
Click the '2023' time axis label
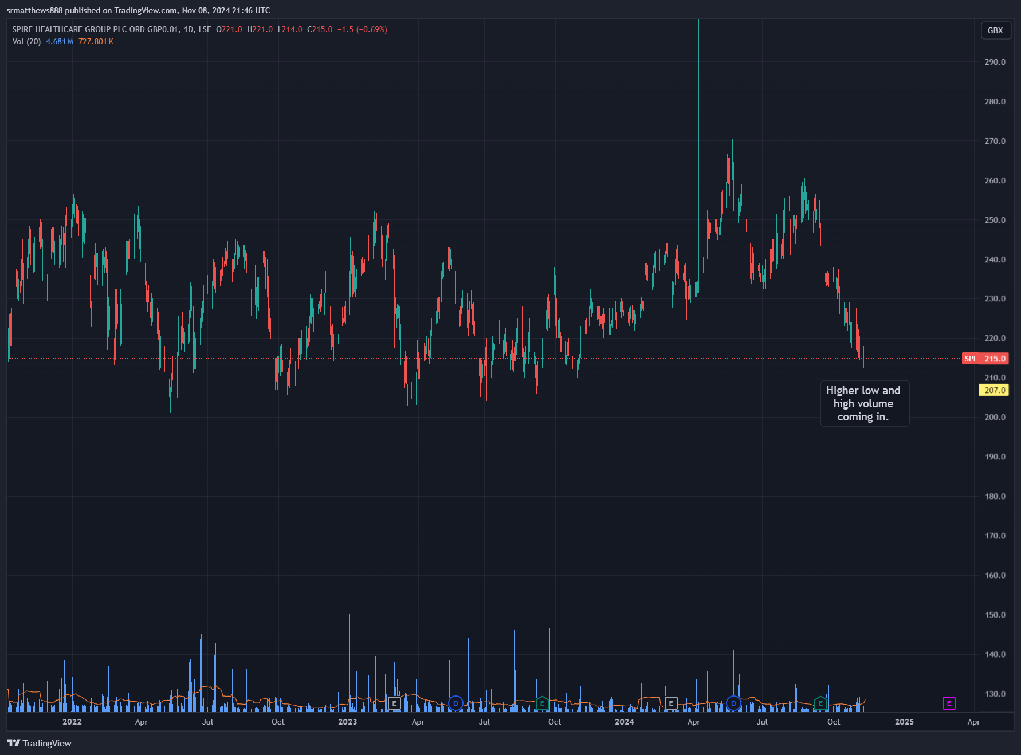348,722
